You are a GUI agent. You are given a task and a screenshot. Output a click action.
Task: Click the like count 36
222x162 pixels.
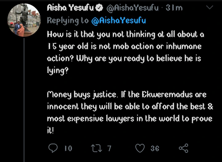point(155,148)
